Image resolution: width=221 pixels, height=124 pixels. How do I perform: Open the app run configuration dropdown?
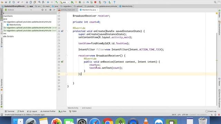click(65, 2)
